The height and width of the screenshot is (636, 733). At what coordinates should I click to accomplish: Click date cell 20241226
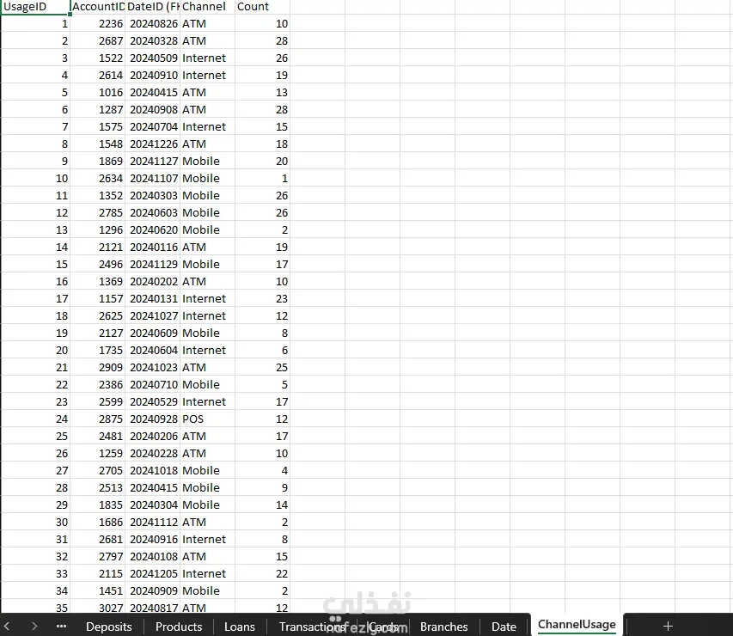[x=152, y=144]
